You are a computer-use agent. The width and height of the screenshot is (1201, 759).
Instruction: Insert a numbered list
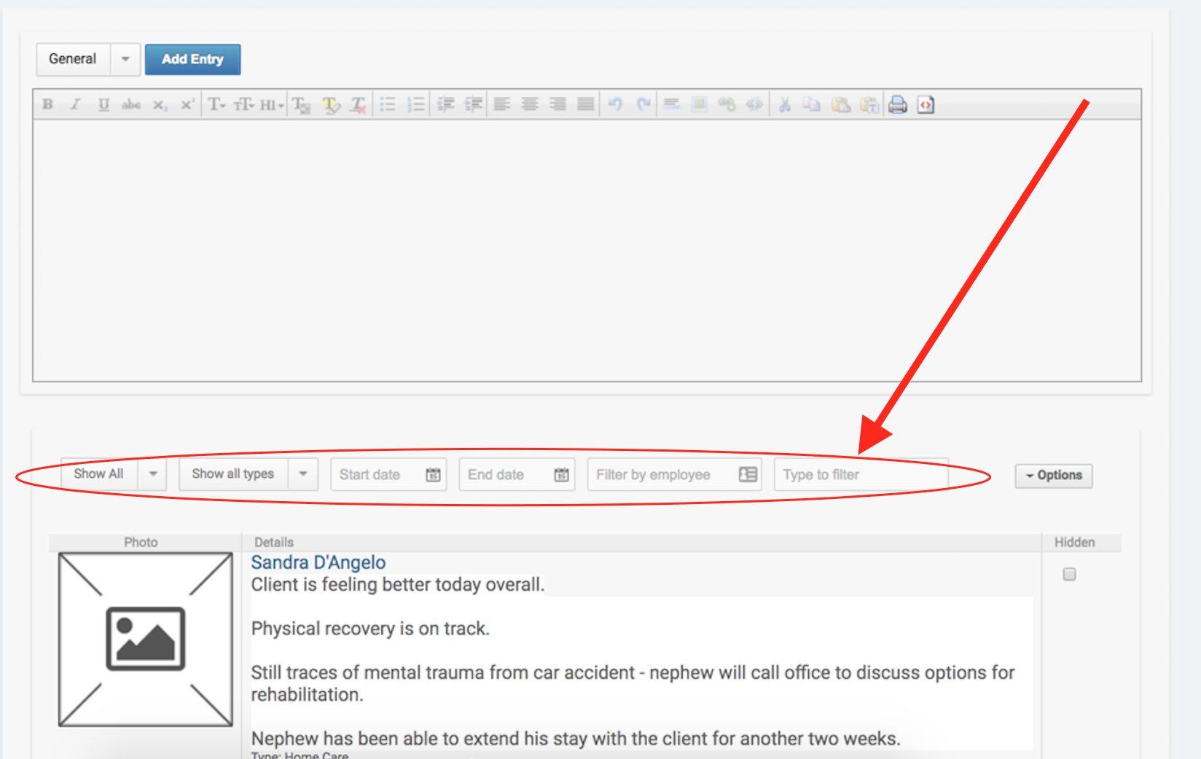415,104
